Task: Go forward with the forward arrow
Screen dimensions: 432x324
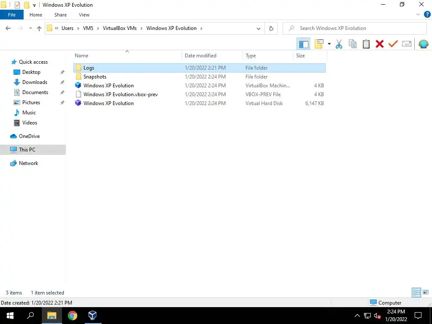Action: (20, 28)
